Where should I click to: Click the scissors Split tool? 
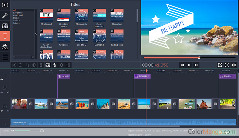[14, 65]
